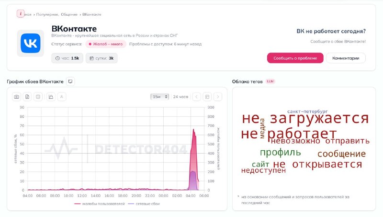This screenshot has height=217, width=383.
Task: Click the database icon in the chart toolbar
Action: click(x=38, y=97)
